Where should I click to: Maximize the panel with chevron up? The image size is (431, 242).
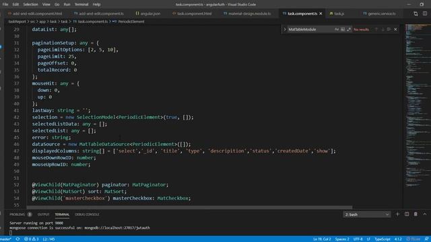[x=425, y=214]
